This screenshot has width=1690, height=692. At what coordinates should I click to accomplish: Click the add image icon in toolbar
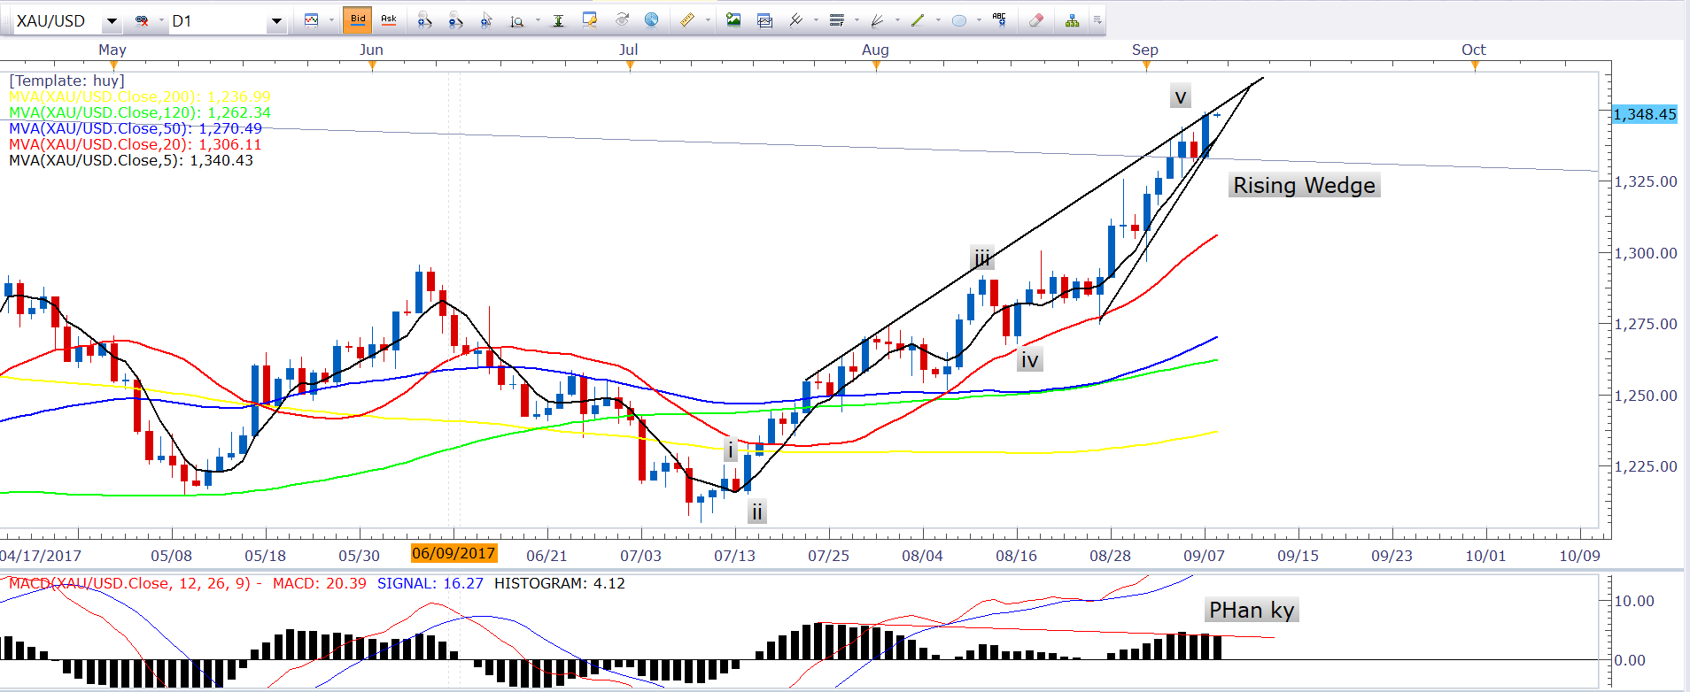click(x=733, y=20)
